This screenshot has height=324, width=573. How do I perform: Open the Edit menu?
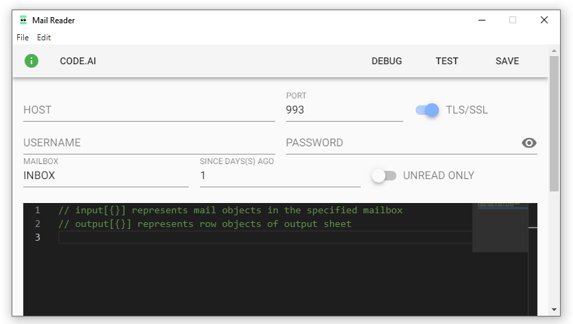click(44, 37)
